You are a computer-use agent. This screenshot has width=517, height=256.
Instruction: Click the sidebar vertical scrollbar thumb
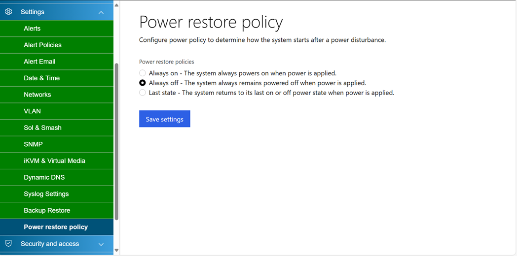pyautogui.click(x=116, y=142)
